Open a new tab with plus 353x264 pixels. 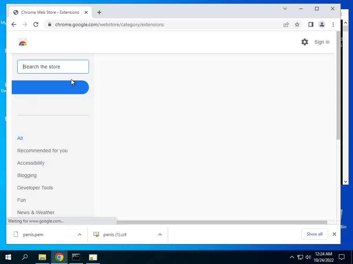(x=99, y=12)
